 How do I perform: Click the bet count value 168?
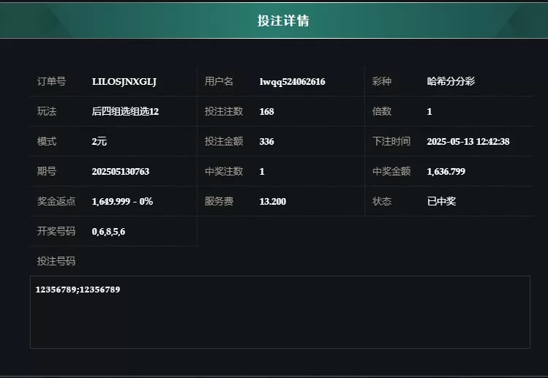(x=266, y=111)
